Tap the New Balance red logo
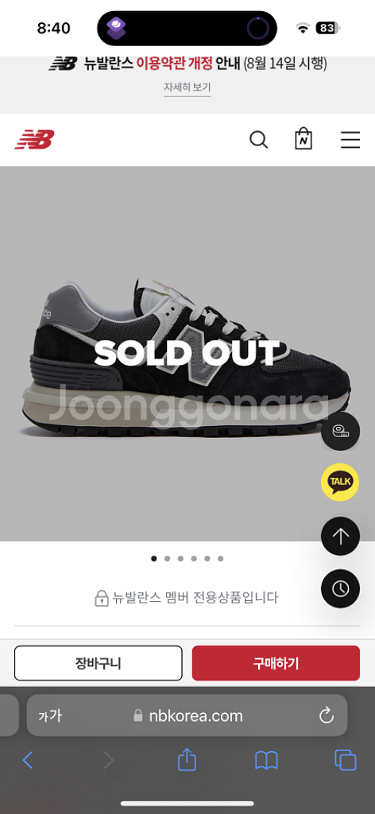 click(x=34, y=140)
